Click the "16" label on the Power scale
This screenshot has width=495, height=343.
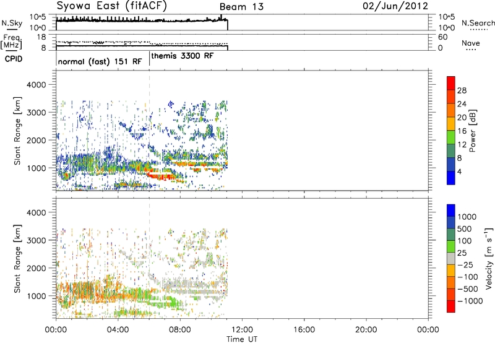(x=462, y=131)
